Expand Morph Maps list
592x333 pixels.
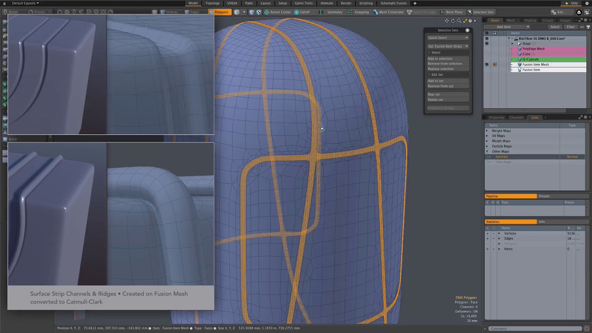[487, 141]
